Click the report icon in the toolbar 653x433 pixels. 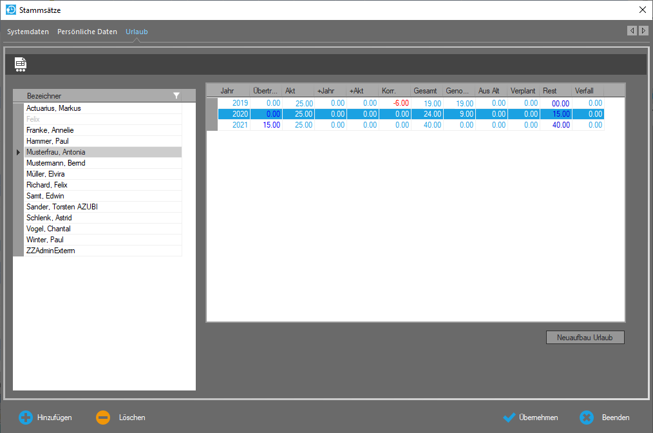(21, 63)
